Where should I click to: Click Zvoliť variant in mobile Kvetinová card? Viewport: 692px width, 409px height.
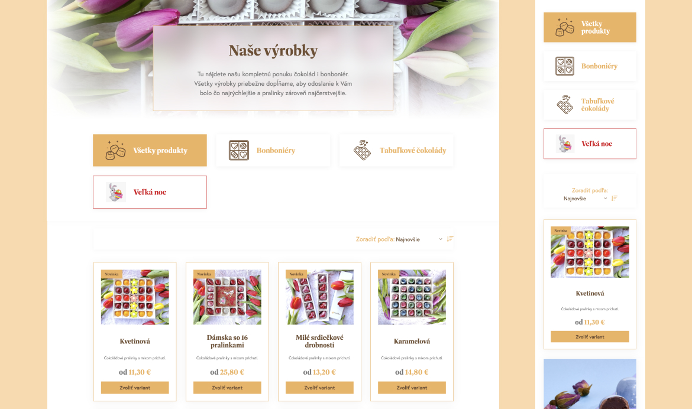click(x=590, y=337)
